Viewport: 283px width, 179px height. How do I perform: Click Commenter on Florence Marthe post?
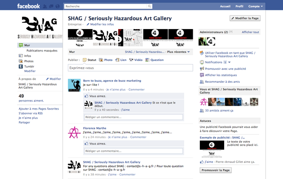click(138, 137)
